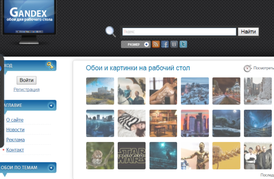Open the Star Wars logo wallpaper thumbnail
This screenshot has width=274, height=179.
pyautogui.click(x=131, y=156)
